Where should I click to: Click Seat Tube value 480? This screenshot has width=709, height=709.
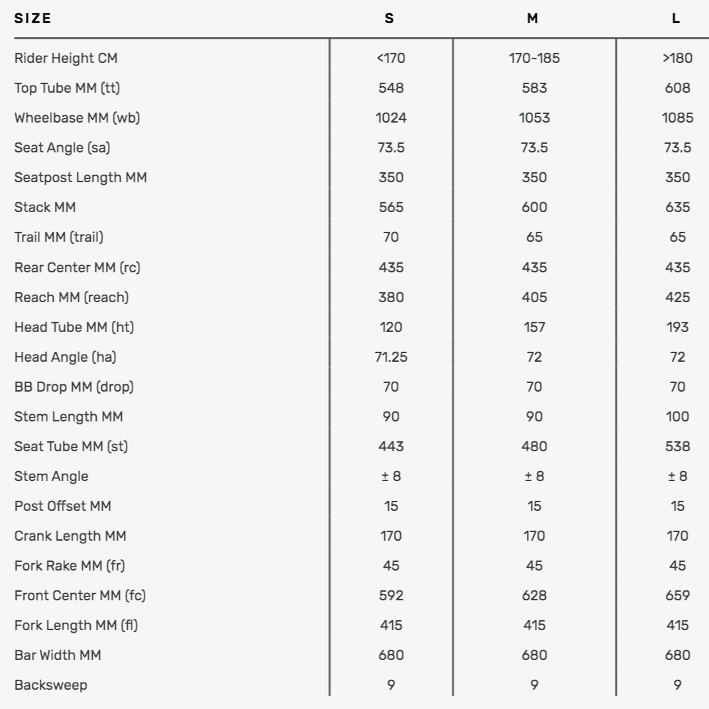tap(534, 447)
